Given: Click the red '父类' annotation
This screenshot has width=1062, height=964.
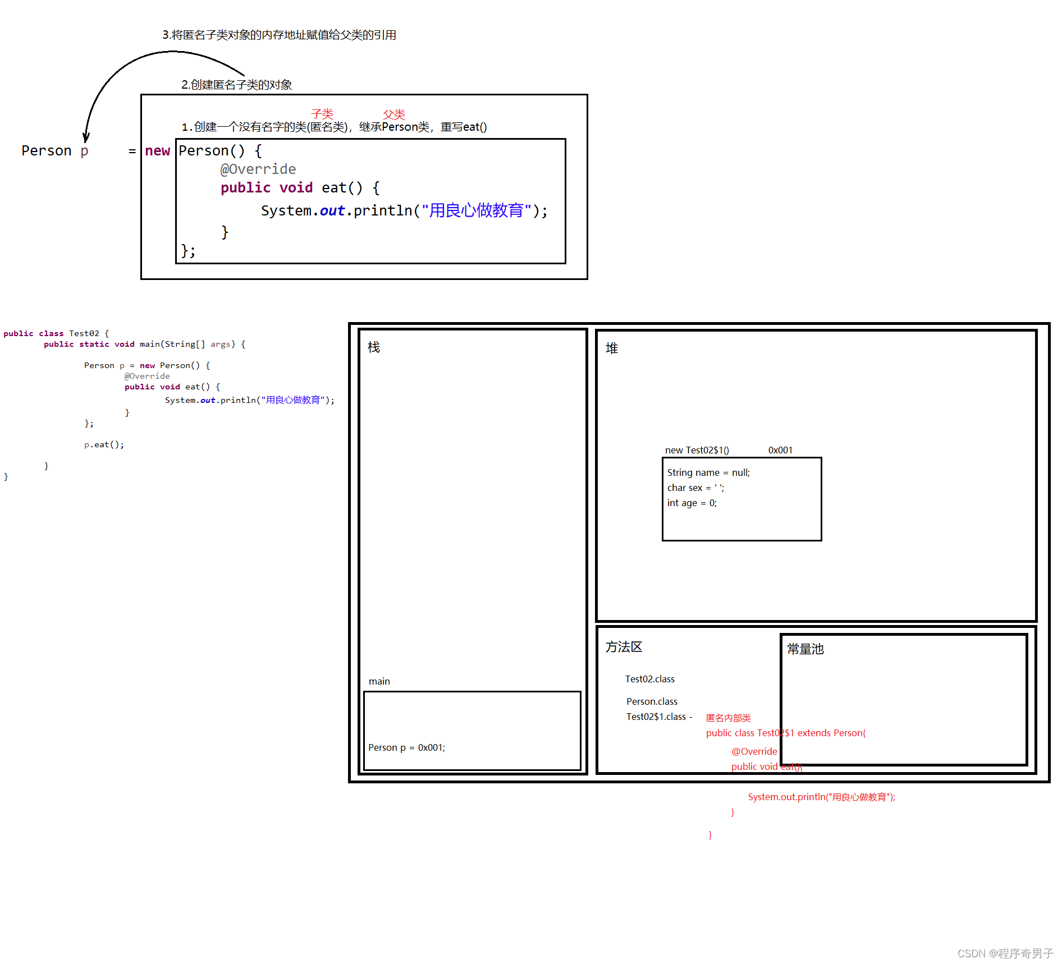Looking at the screenshot, I should (x=394, y=114).
